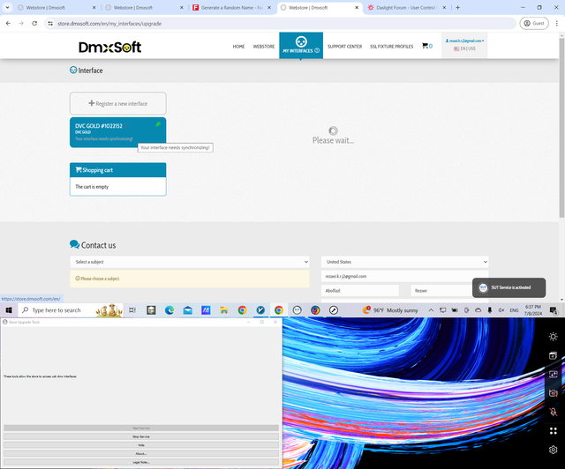Open site information icon in address bar
565x469 pixels.
click(50, 24)
